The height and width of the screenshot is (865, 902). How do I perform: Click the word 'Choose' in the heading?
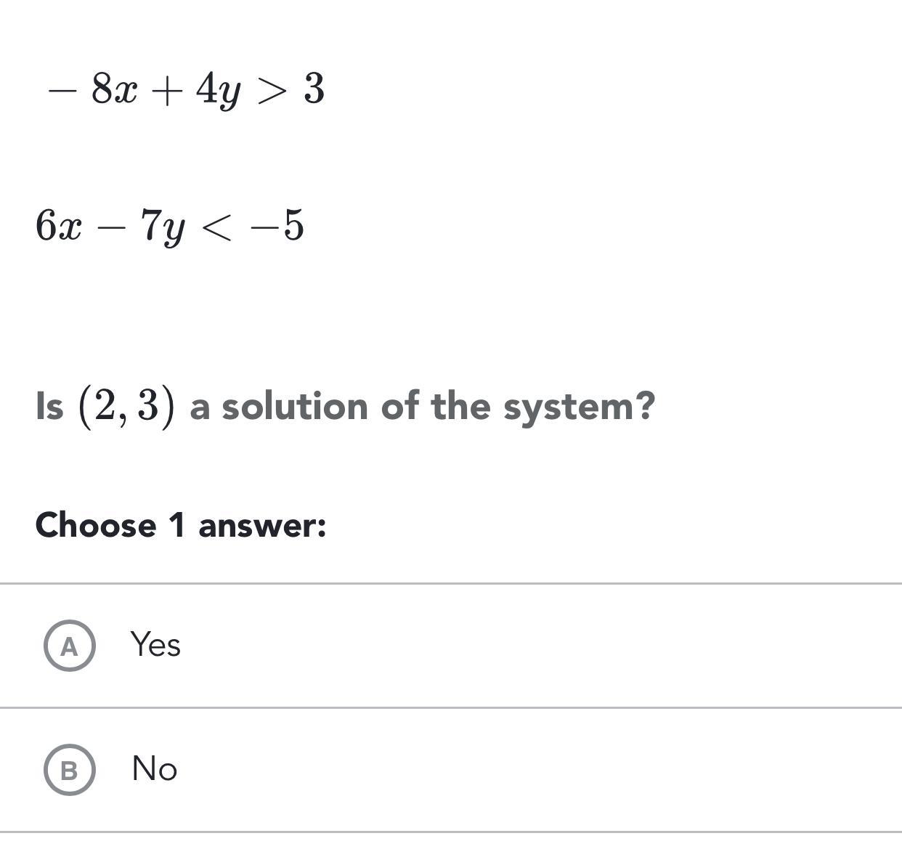[x=95, y=525]
